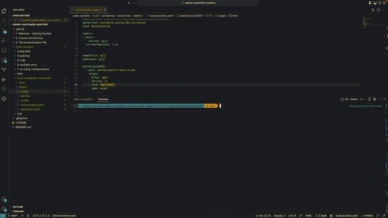
Task: Close the kustomization.yaml editor tab
Action: tap(105, 10)
